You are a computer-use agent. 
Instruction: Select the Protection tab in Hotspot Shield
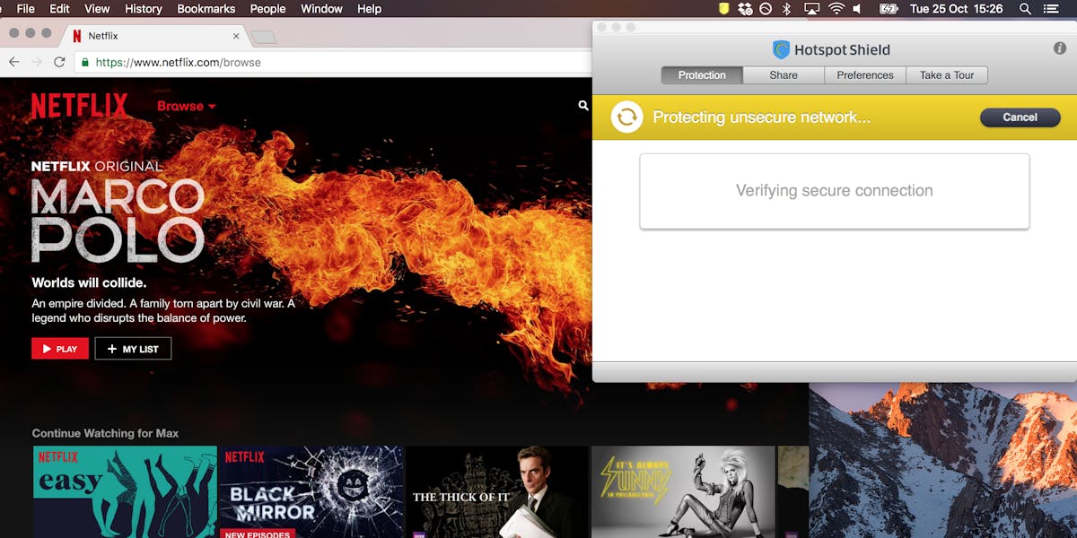click(702, 75)
